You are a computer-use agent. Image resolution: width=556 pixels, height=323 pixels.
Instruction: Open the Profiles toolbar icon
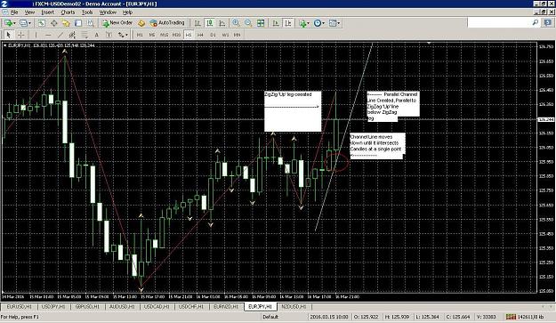click(23, 23)
